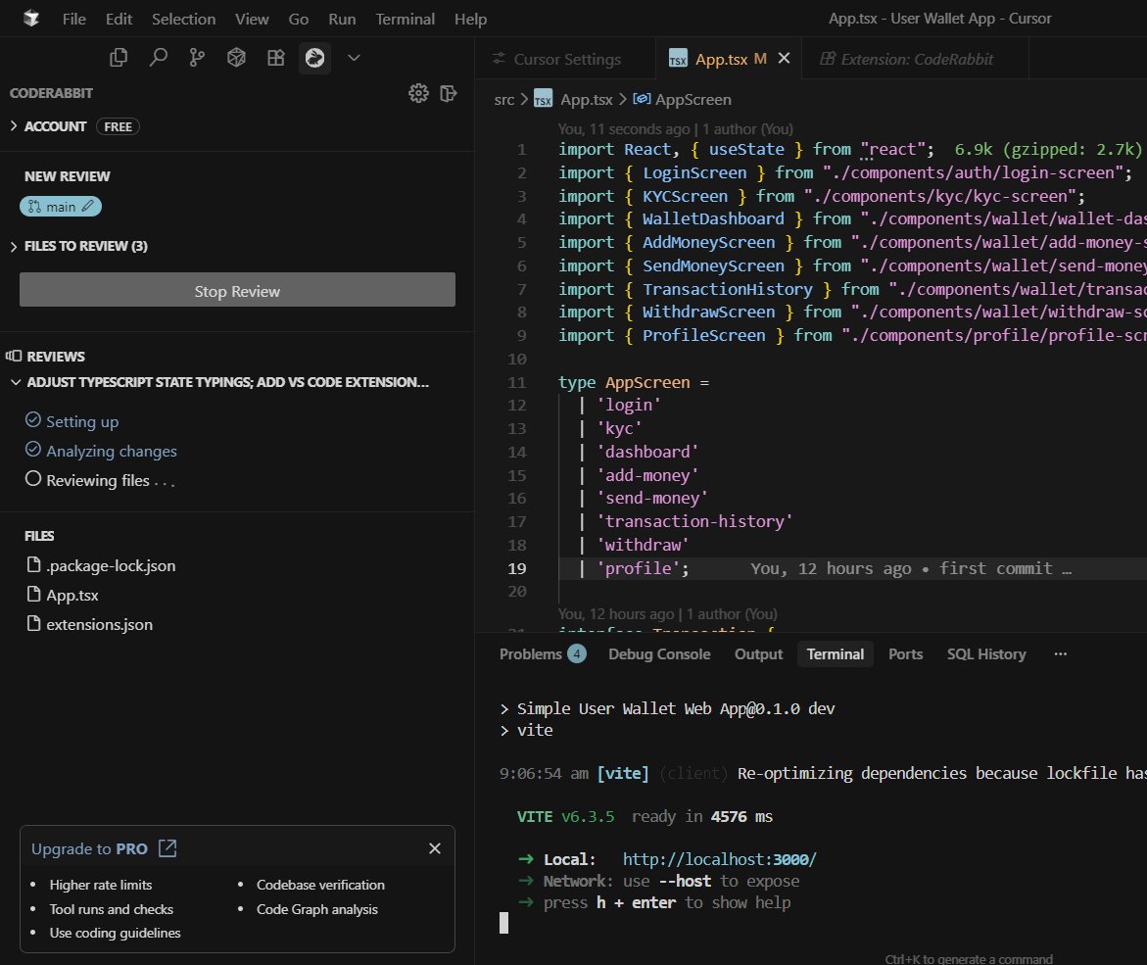Click the LoginScreen import identifier

pyautogui.click(x=694, y=172)
